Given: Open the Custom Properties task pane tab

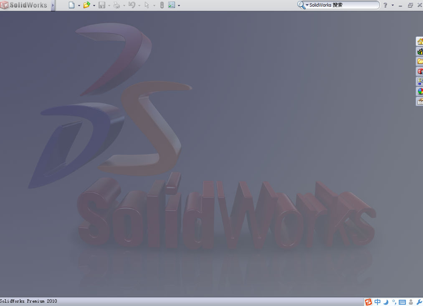Looking at the screenshot, I should [420, 101].
